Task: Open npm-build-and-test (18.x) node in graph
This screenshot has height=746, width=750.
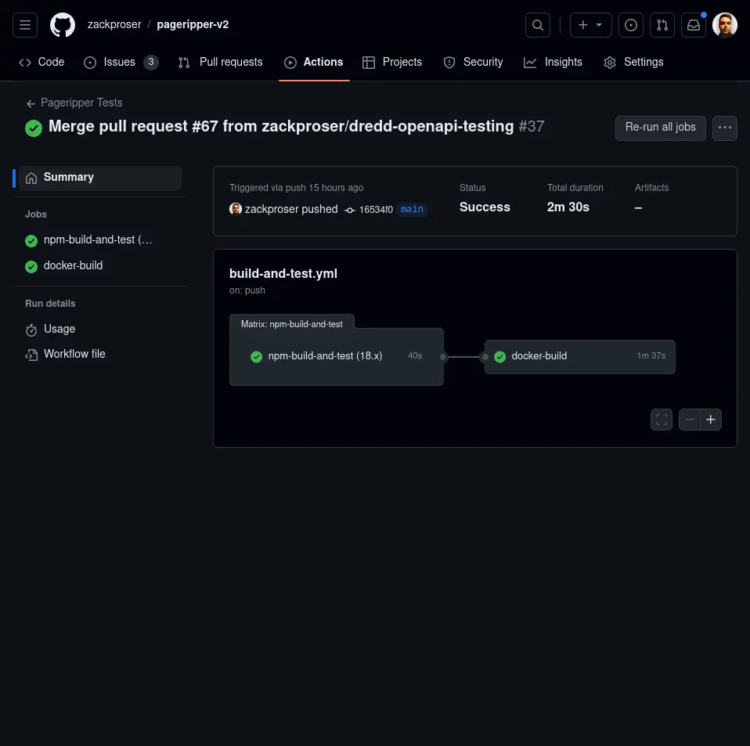Action: click(x=325, y=356)
